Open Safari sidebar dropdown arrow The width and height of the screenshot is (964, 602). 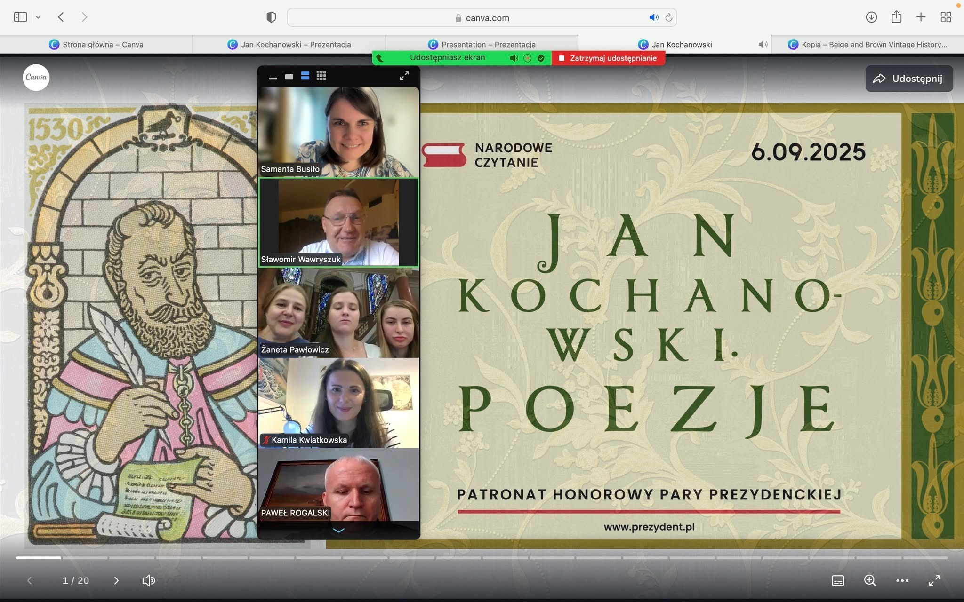point(38,17)
